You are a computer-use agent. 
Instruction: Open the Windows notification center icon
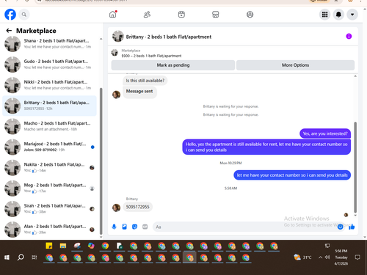coord(357,257)
